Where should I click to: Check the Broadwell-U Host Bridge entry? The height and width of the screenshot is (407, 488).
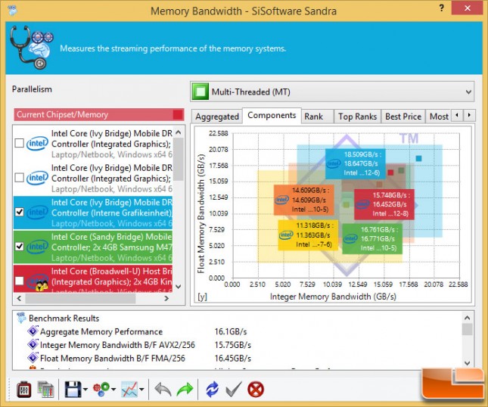20,281
